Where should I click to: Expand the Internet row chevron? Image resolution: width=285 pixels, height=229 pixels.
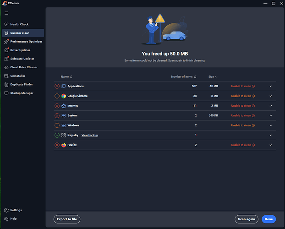(x=271, y=106)
